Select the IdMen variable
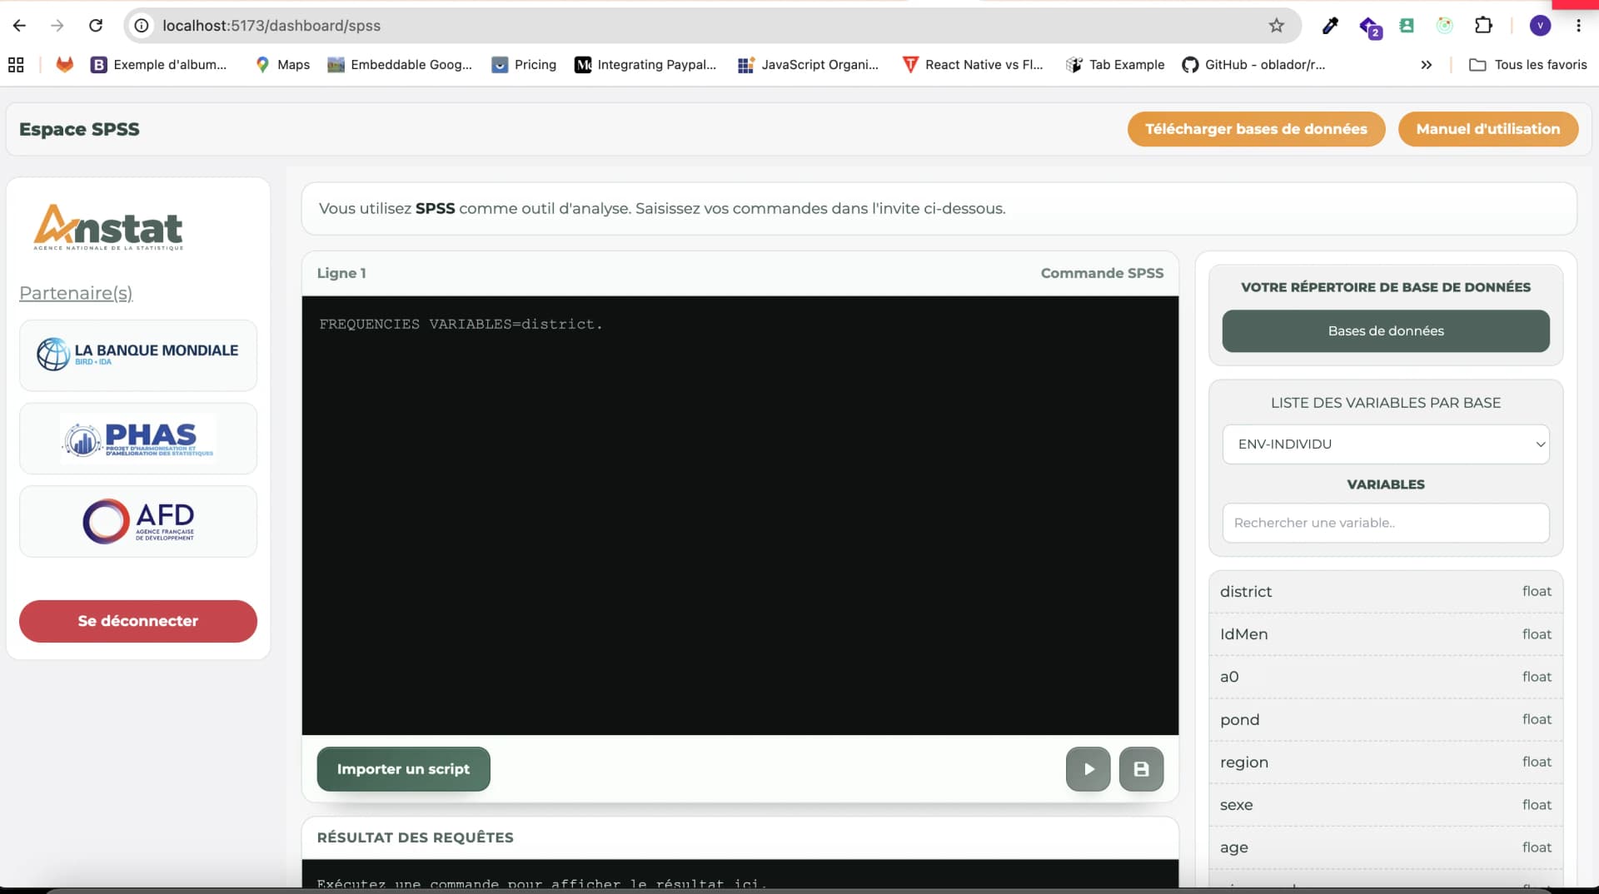The image size is (1599, 894). 1386,634
